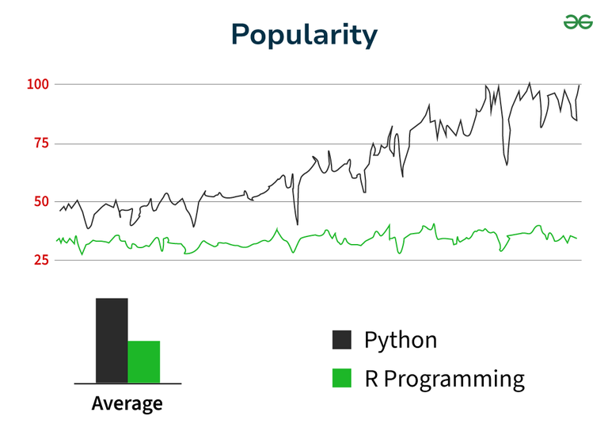Click the 100 axis label

coord(38,84)
